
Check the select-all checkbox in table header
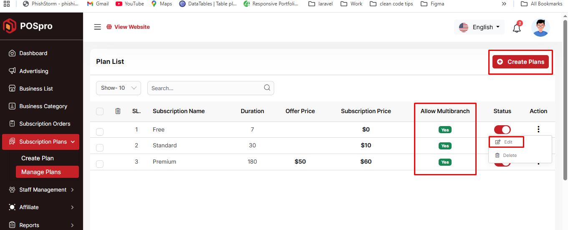tap(100, 111)
